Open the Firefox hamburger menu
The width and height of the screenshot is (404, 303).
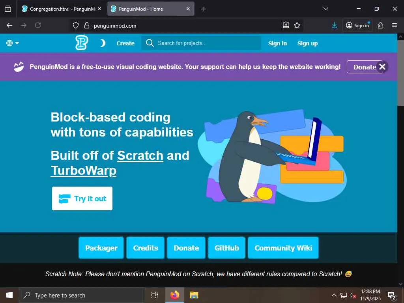(395, 25)
